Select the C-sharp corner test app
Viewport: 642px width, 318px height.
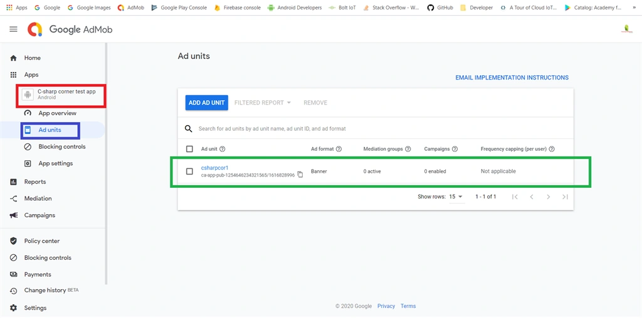[61, 95]
